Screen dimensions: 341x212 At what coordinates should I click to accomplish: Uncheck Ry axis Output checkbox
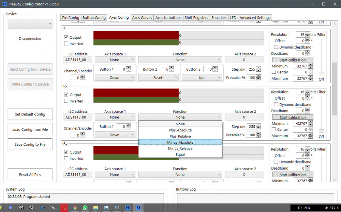(66, 152)
